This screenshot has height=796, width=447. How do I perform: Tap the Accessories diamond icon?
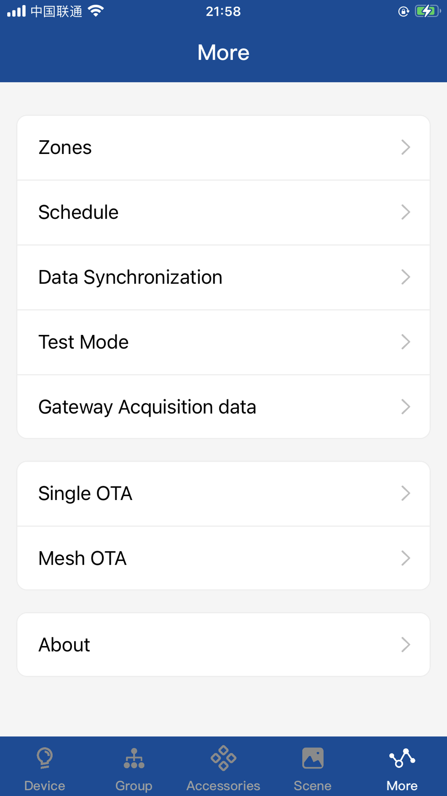point(223,758)
